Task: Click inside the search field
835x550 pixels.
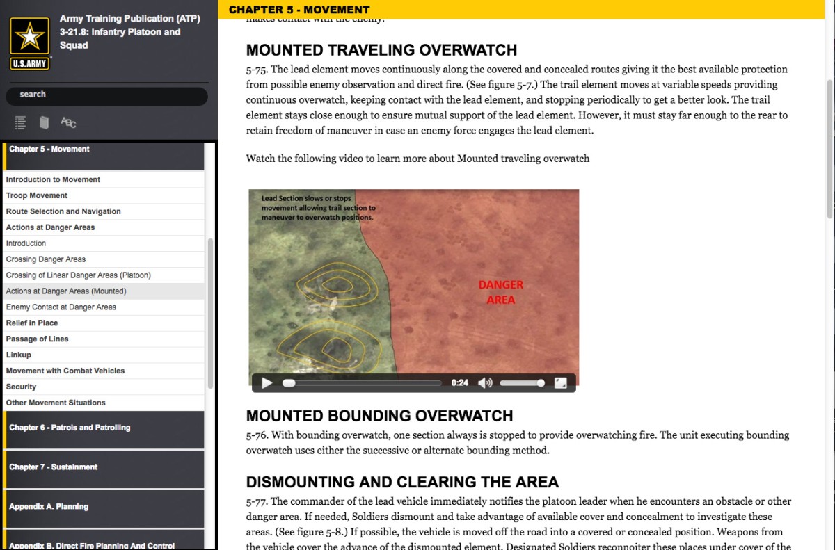Action: pos(106,96)
